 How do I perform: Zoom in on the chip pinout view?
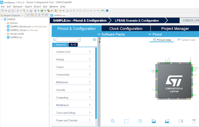pos(113,121)
